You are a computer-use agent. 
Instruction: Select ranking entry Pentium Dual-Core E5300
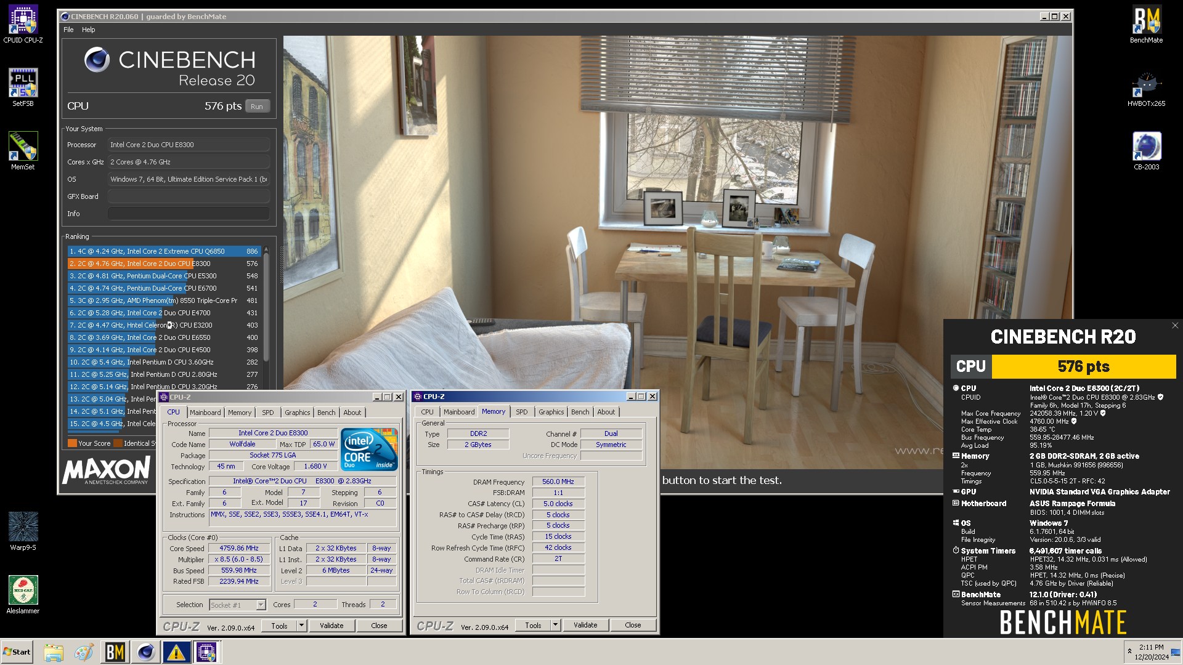pos(164,276)
